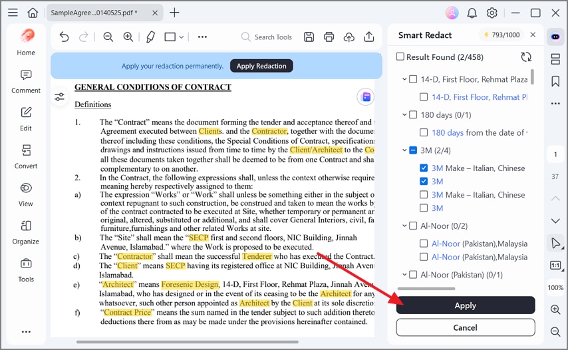Open settings gear in title bar
The width and height of the screenshot is (568, 350).
[492, 13]
